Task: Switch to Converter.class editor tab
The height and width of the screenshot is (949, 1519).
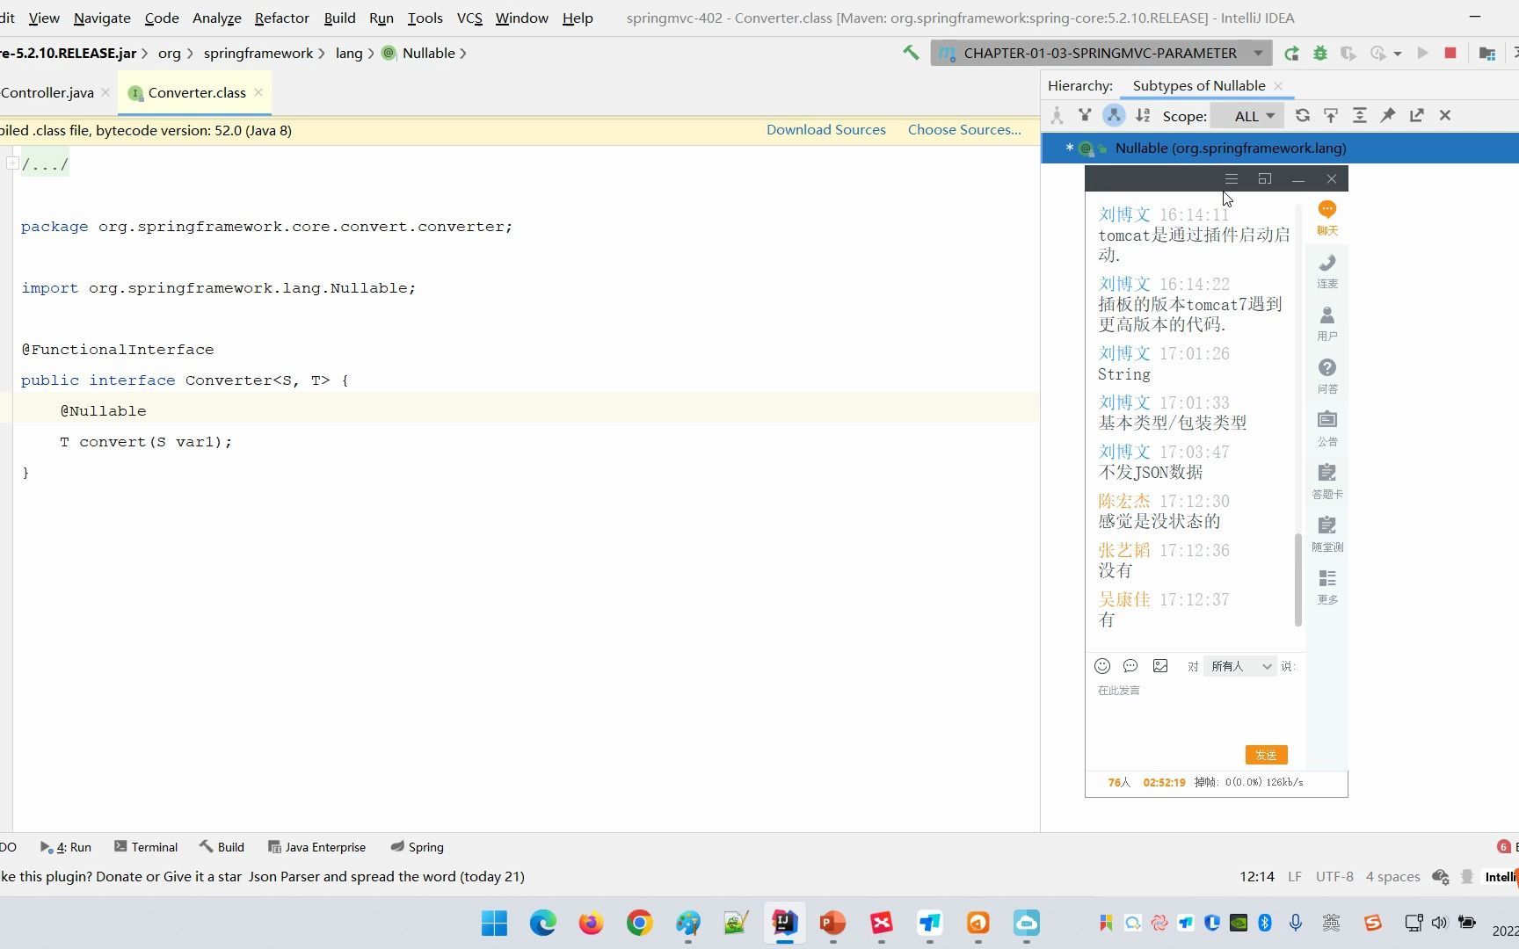Action: tap(196, 92)
